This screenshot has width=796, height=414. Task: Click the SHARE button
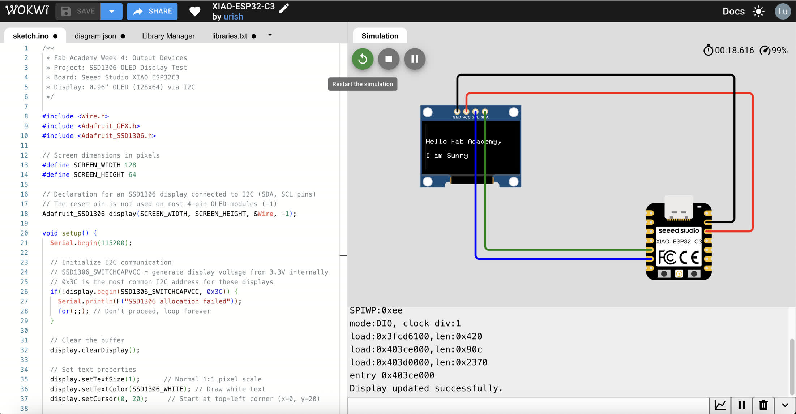[152, 11]
